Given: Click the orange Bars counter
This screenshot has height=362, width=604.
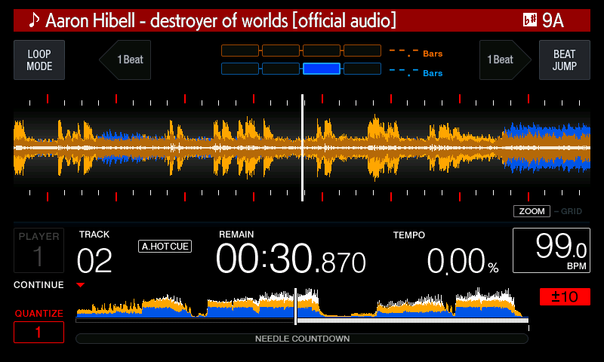Looking at the screenshot, I should click(416, 52).
